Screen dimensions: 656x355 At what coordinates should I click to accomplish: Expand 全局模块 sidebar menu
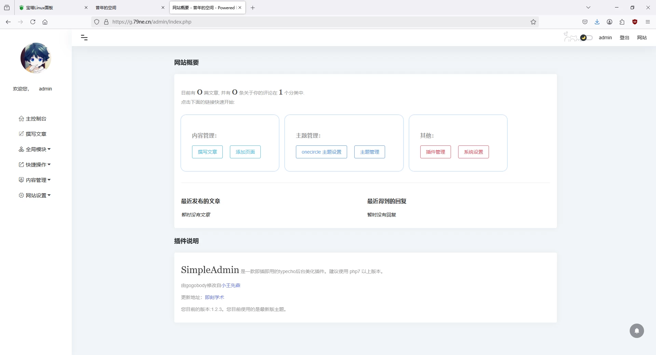35,149
